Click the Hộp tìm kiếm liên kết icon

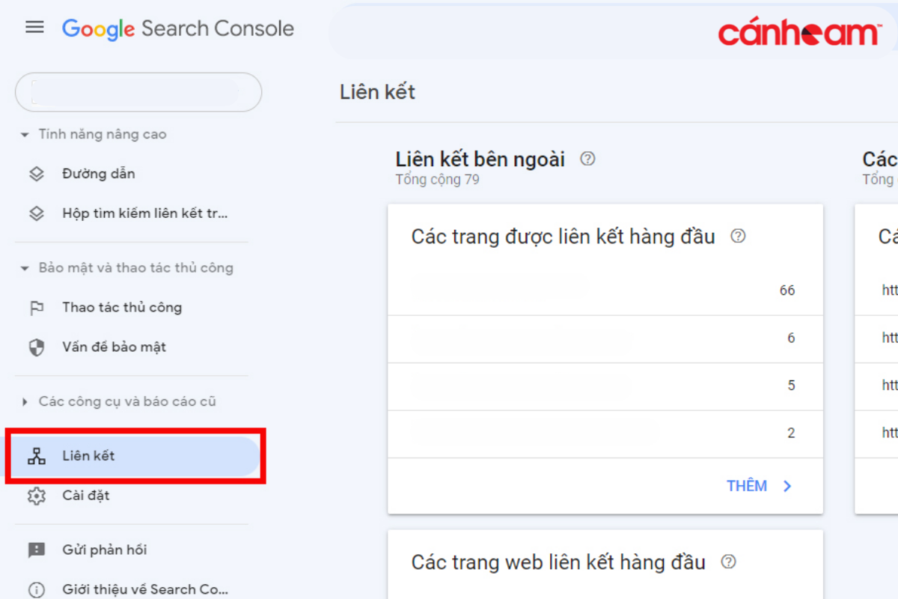(x=37, y=213)
